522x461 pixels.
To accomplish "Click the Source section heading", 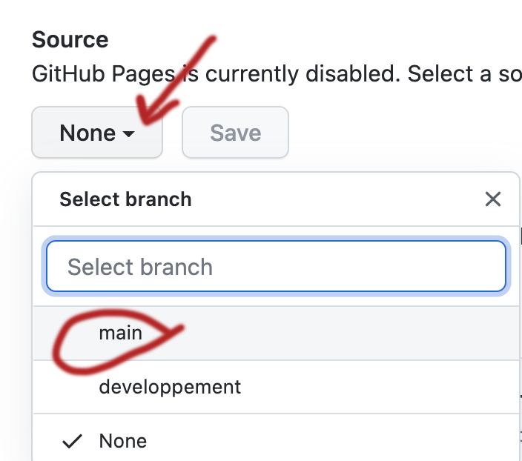I will pyautogui.click(x=70, y=40).
